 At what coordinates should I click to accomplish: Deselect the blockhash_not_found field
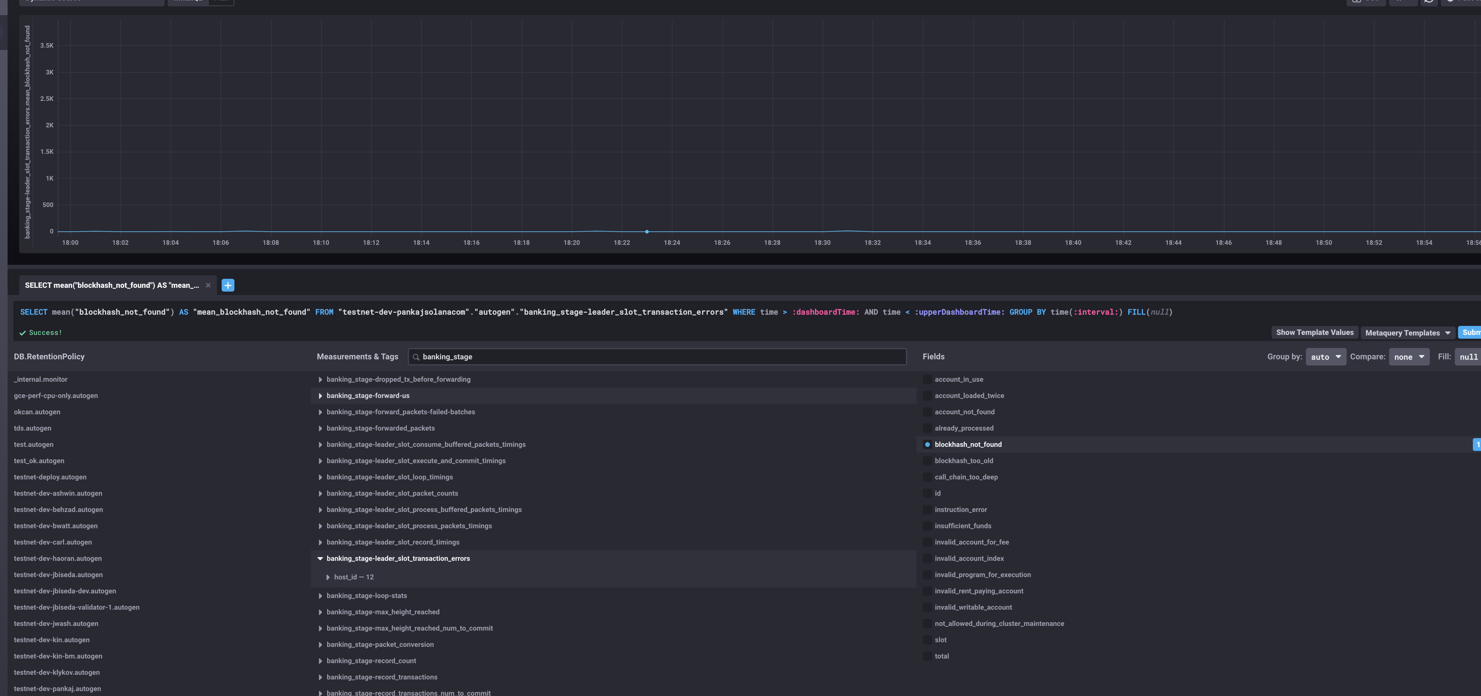[927, 444]
